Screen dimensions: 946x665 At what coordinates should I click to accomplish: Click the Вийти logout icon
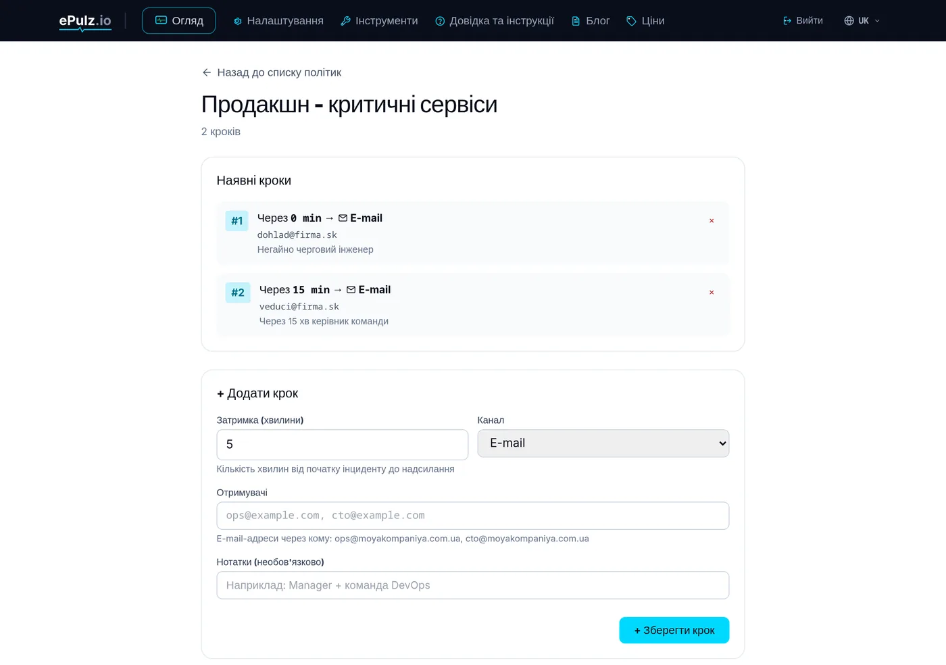pyautogui.click(x=787, y=21)
